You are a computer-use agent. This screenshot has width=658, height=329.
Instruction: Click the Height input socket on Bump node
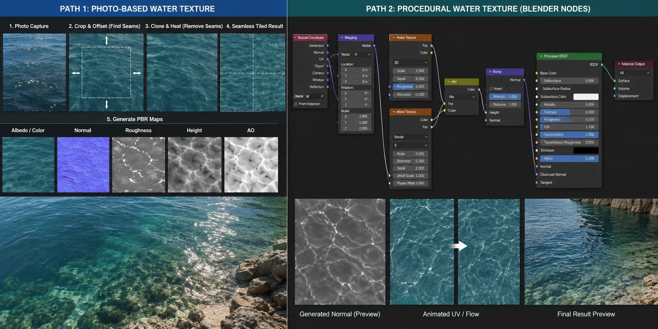[x=486, y=113]
